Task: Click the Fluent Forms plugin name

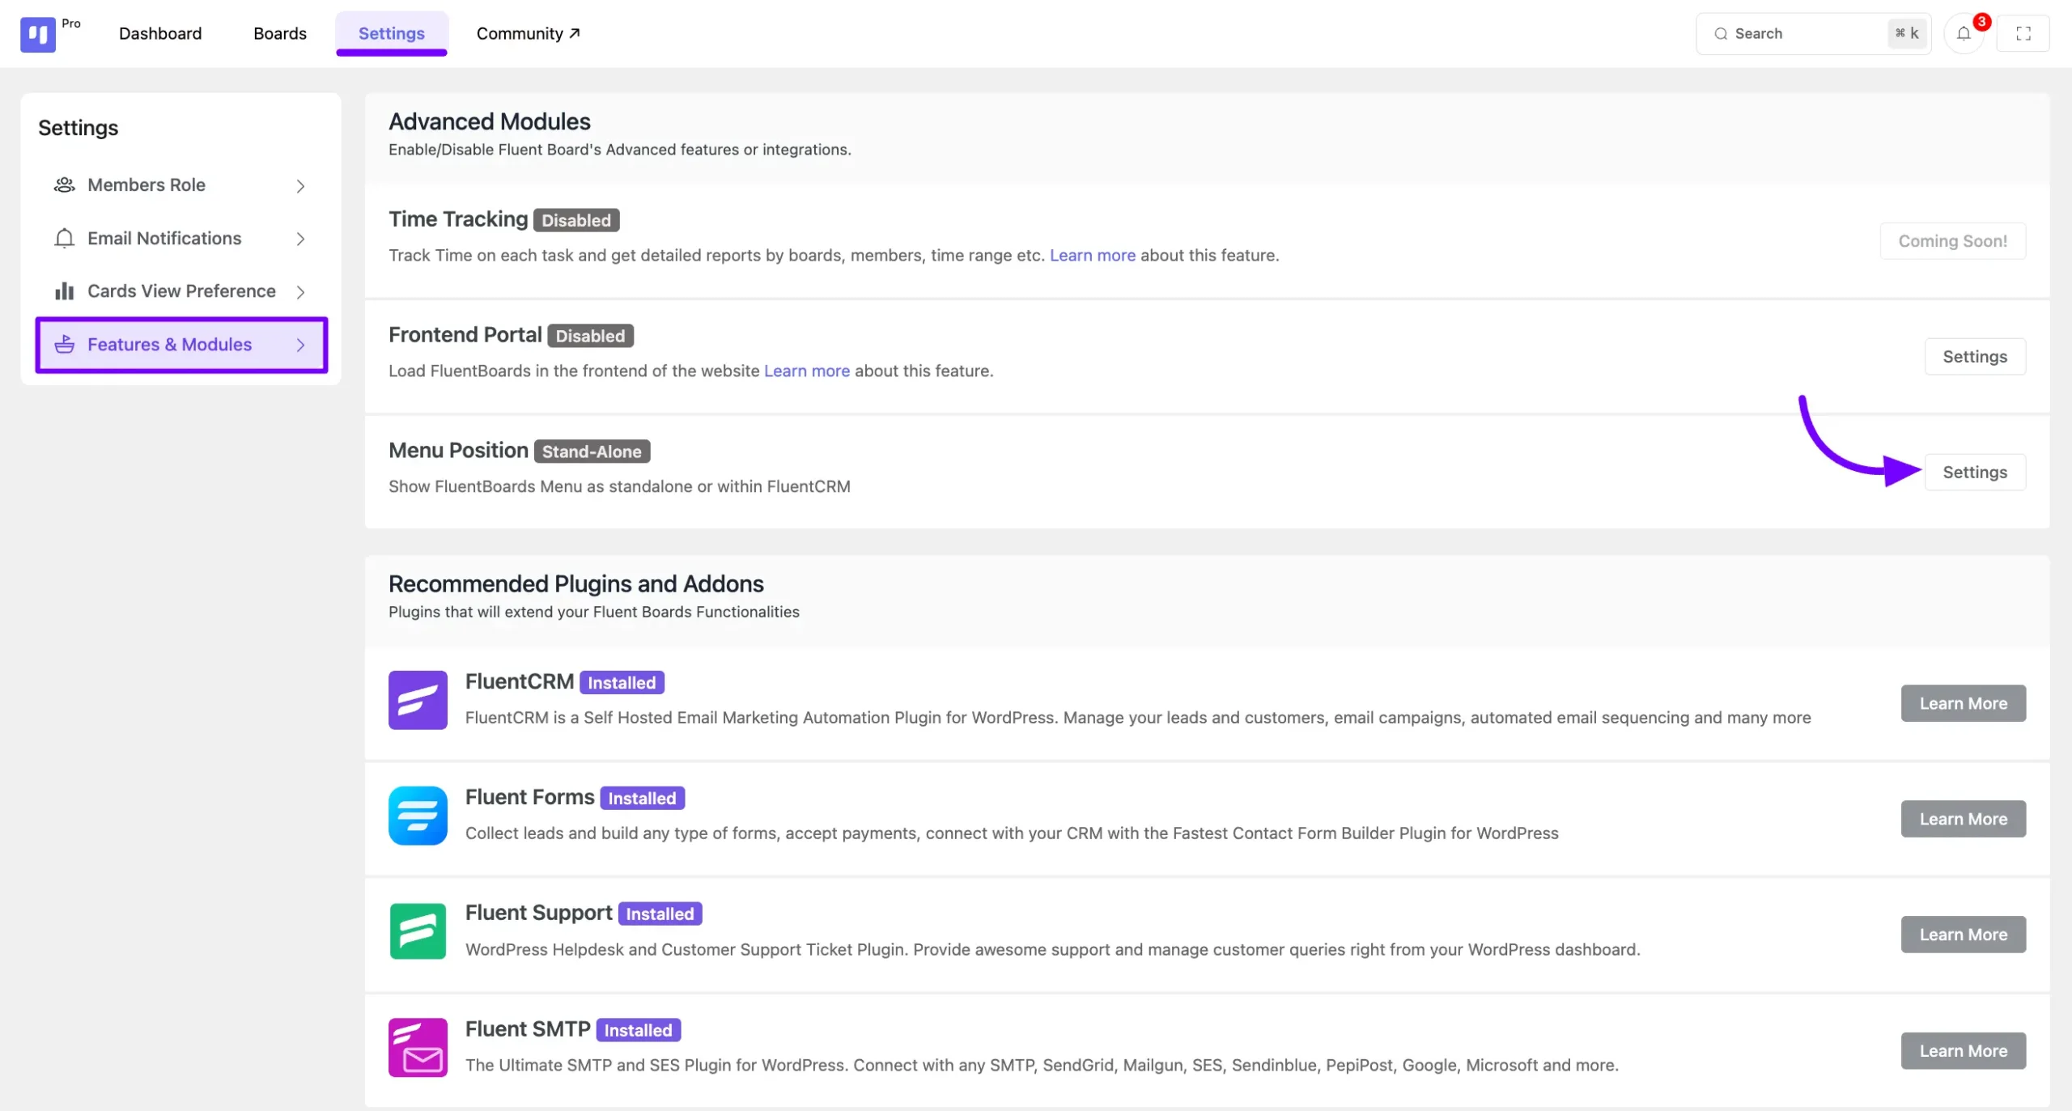Action: click(x=530, y=798)
